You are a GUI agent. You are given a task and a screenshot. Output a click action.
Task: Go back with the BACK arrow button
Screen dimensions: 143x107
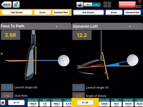point(7,4)
